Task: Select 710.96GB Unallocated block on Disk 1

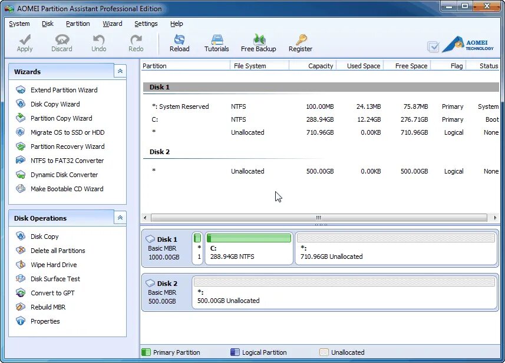Action: pos(396,248)
